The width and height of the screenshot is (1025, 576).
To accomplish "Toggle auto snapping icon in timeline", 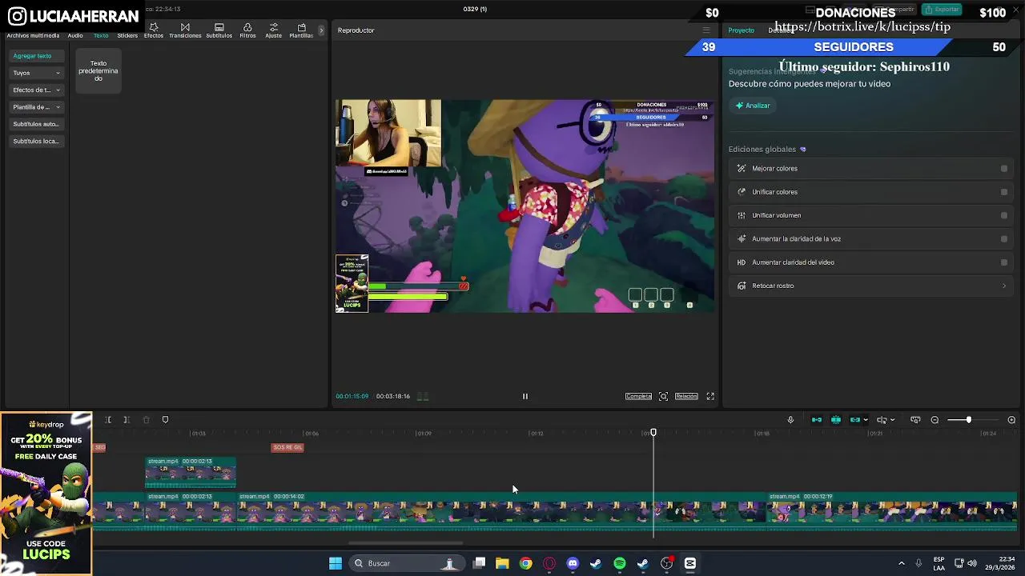I will click(x=836, y=420).
